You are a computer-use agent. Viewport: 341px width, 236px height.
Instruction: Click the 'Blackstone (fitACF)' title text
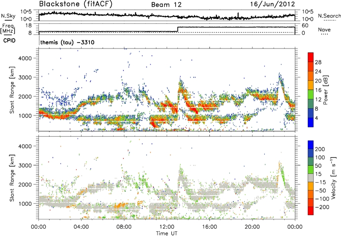point(76,4)
